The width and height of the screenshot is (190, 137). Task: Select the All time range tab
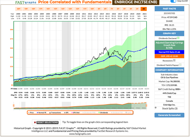point(144,9)
